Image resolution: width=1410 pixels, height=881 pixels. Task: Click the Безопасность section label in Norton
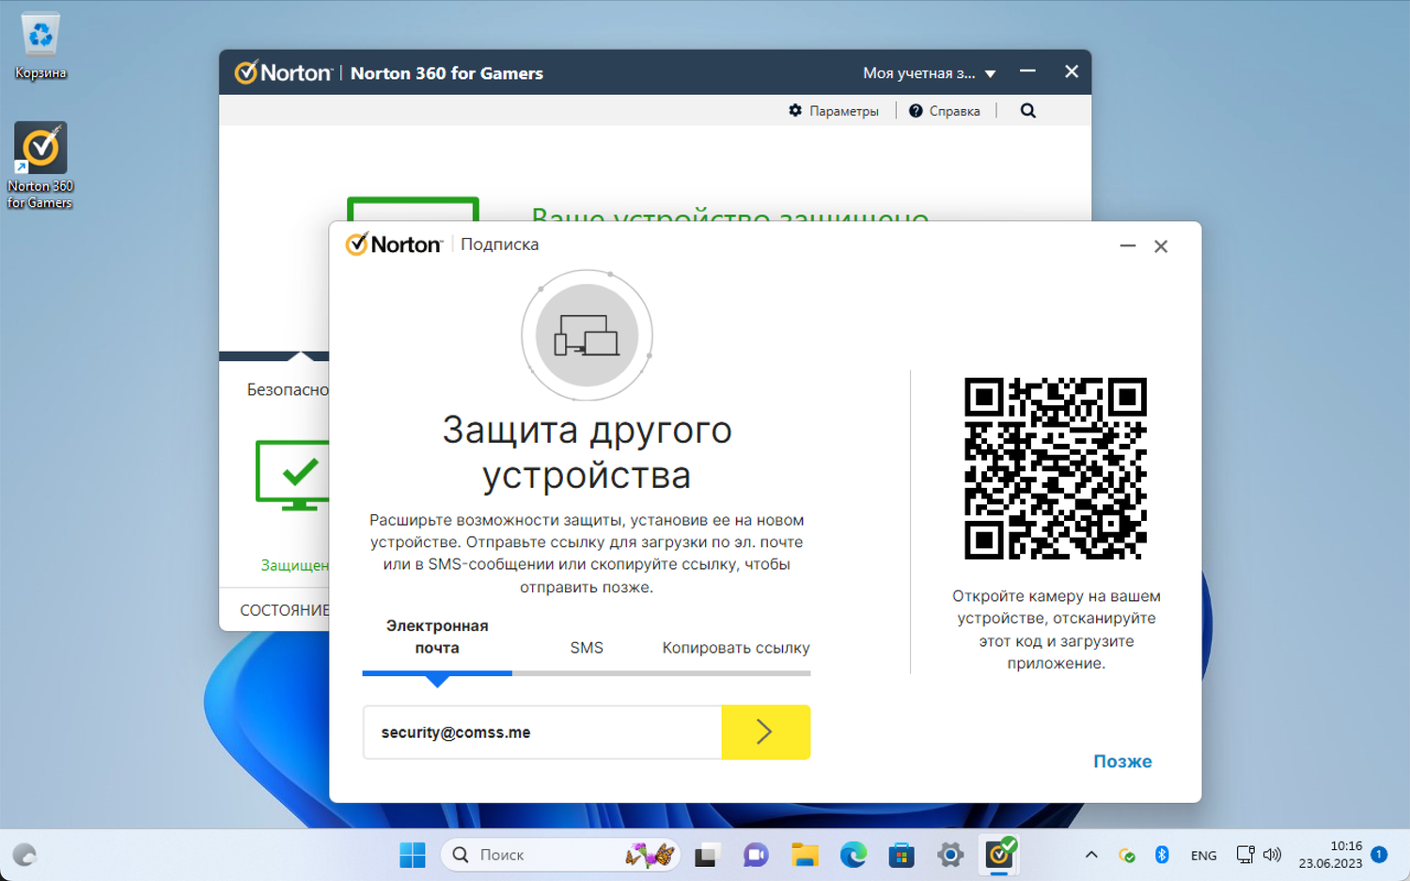tap(288, 389)
